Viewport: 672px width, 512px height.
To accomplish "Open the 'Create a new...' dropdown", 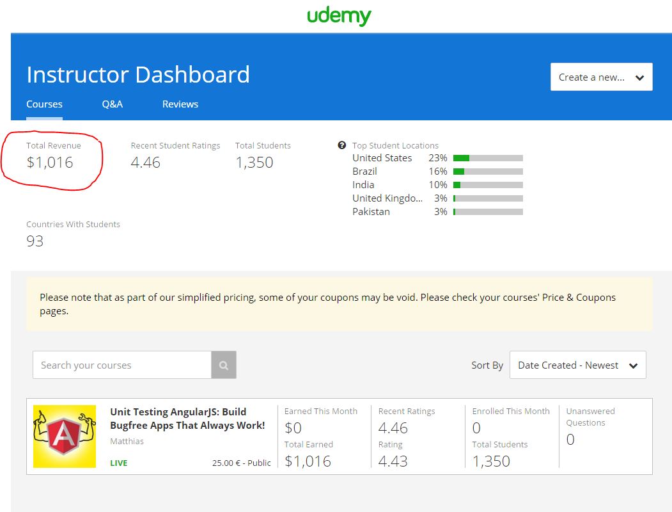I will tap(601, 77).
